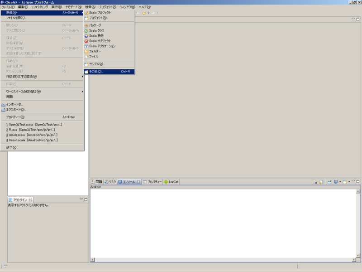Open the Open Console dropdown arrow
362x272 pixels.
coord(349,181)
